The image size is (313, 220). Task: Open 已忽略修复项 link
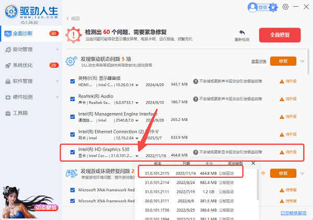click(293, 213)
